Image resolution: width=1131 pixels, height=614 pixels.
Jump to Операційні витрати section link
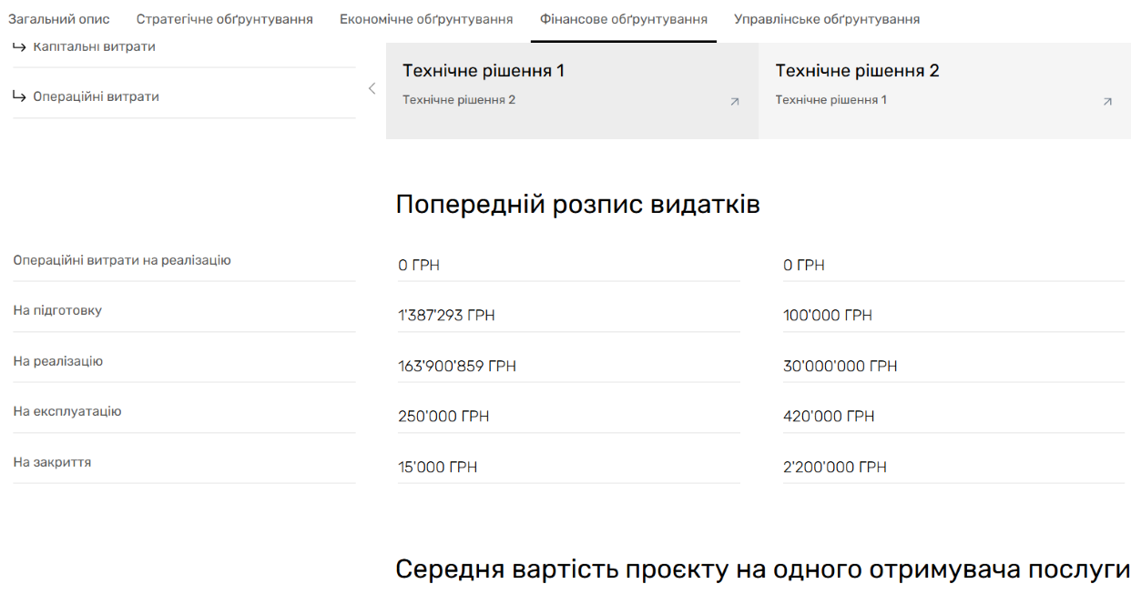click(x=96, y=96)
